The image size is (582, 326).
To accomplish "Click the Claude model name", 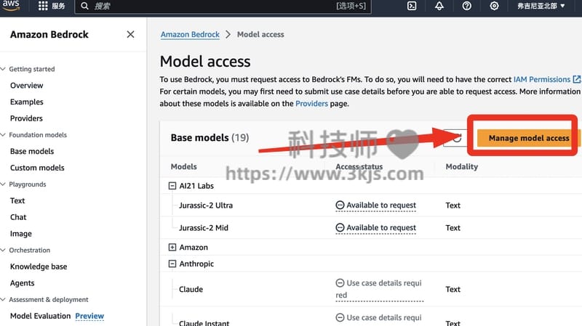I will tap(191, 289).
